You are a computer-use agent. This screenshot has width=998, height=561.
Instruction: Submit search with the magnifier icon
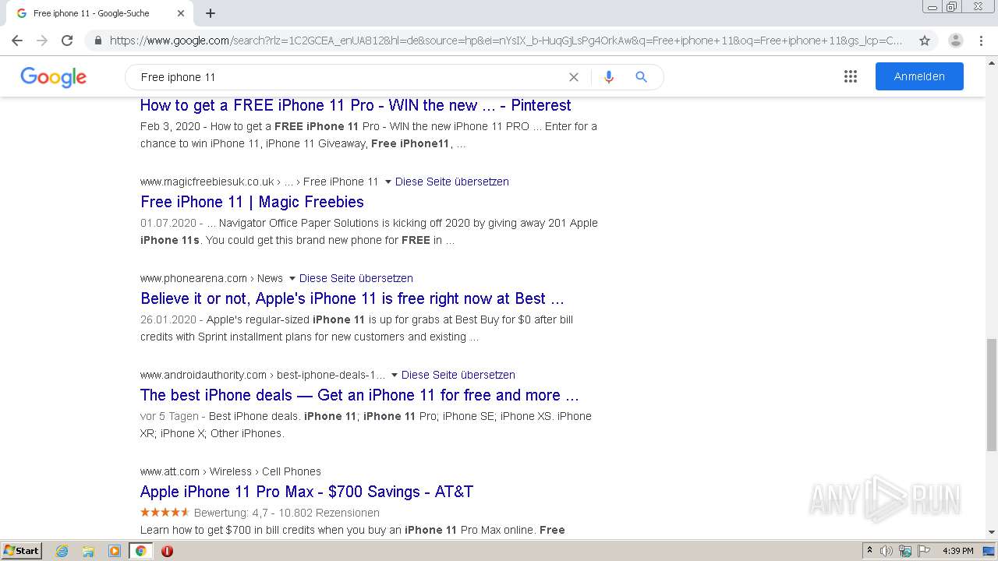pos(641,77)
